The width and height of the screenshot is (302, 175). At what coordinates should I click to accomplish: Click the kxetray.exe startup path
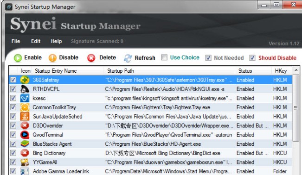[x=169, y=98]
